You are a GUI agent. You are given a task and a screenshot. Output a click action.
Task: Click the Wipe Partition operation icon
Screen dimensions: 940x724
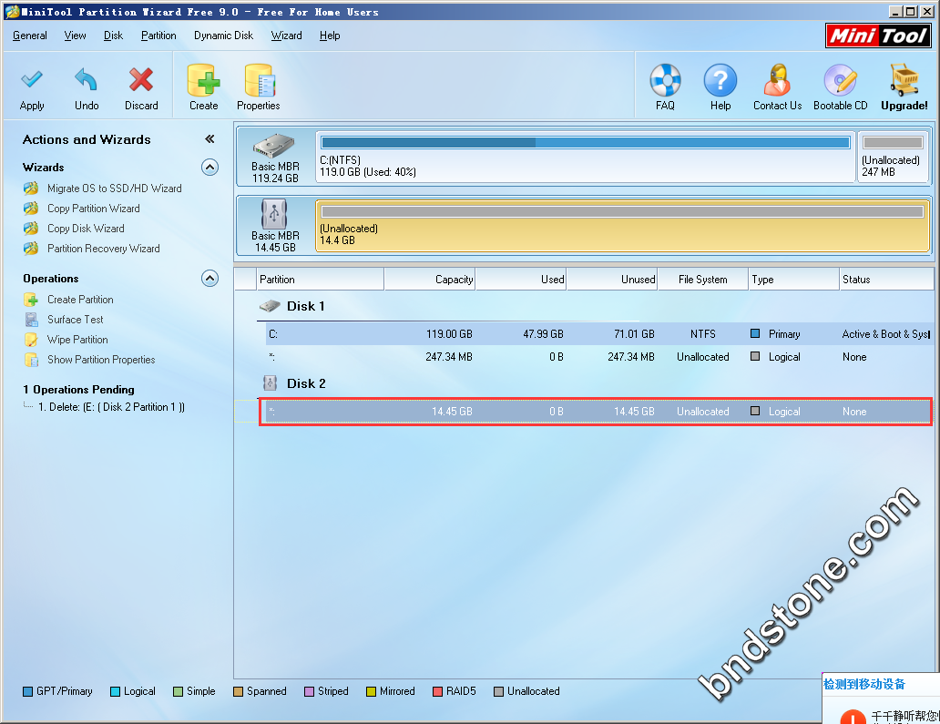pos(31,339)
